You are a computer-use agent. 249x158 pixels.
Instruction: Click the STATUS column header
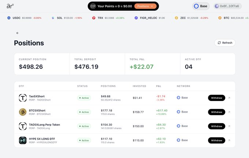(x=82, y=86)
